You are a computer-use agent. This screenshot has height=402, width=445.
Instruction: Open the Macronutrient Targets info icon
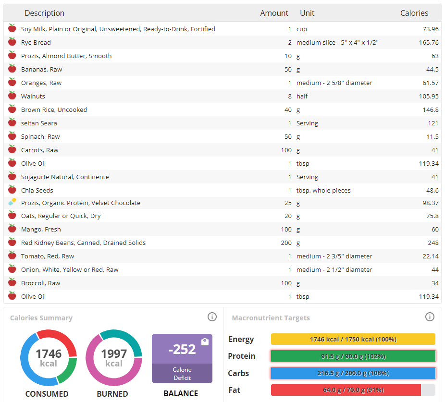[430, 317]
